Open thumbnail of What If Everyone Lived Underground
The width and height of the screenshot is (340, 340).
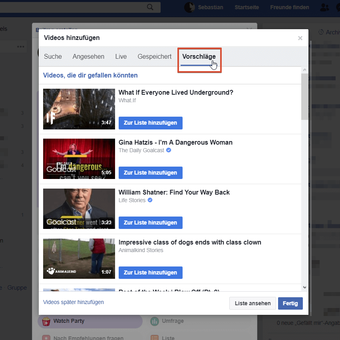coord(79,109)
